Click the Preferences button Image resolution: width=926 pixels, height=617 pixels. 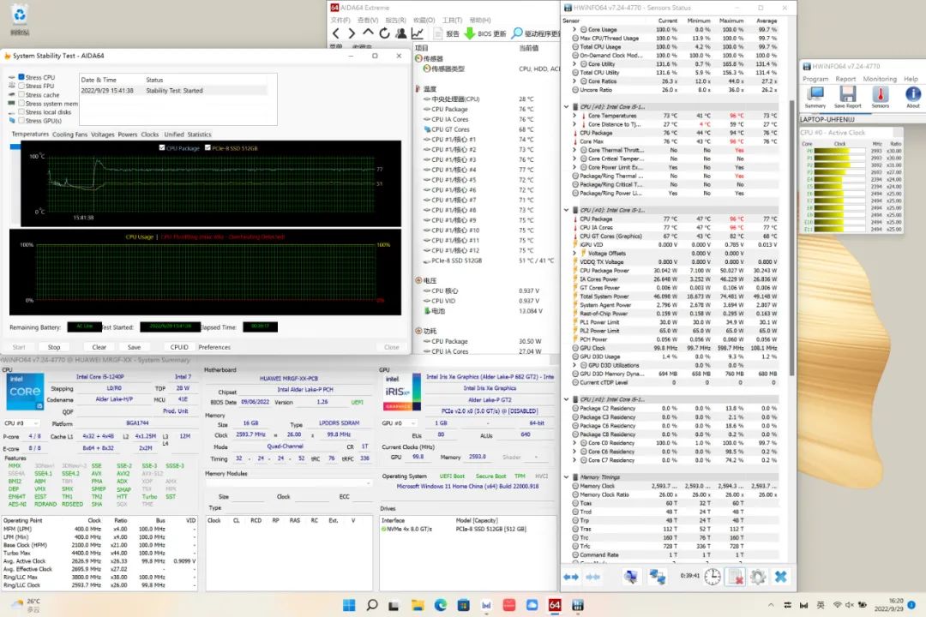tap(214, 347)
